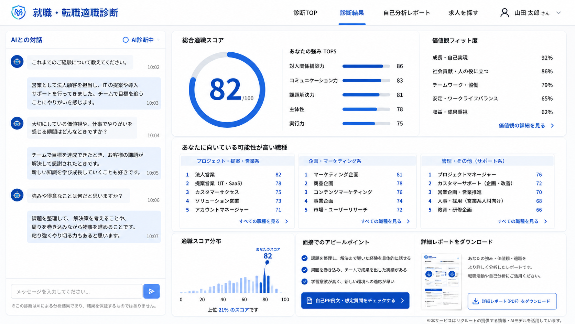Click bot avatar beside 強みや得意なこと message
Image resolution: width=575 pixels, height=324 pixels.
point(17,195)
